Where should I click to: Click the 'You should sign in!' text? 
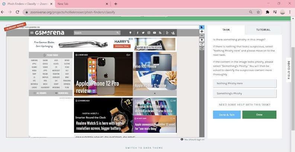pyautogui.click(x=194, y=140)
